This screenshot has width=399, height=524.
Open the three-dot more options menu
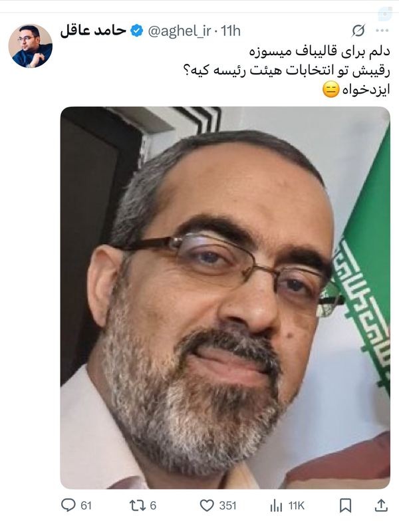[382, 31]
